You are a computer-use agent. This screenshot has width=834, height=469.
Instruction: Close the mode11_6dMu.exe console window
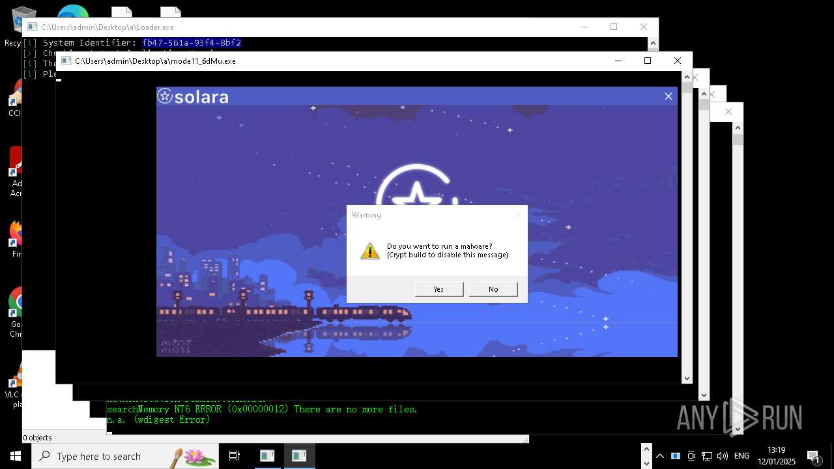[678, 61]
